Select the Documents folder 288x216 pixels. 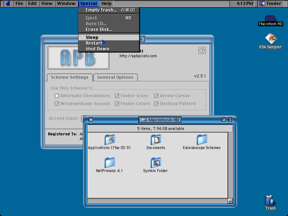coord(156,142)
